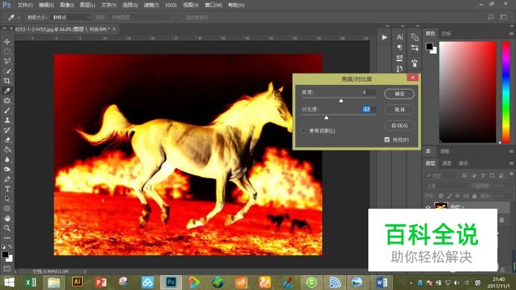Reset default colors in toolbox
This screenshot has width=516, height=290.
(3, 247)
